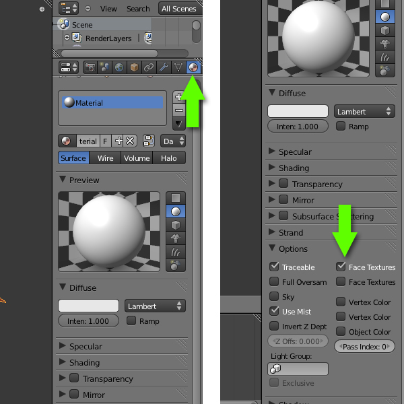Select the Volume material type

137,158
